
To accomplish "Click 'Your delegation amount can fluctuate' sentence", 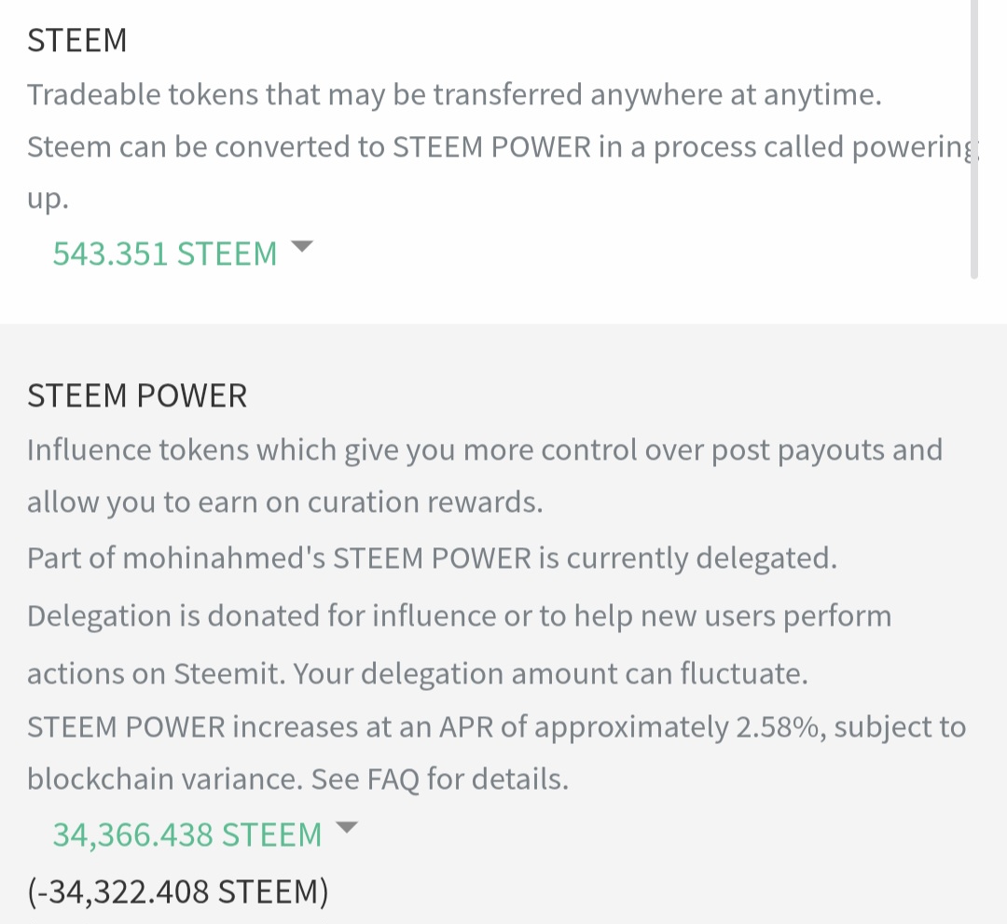I will point(550,674).
